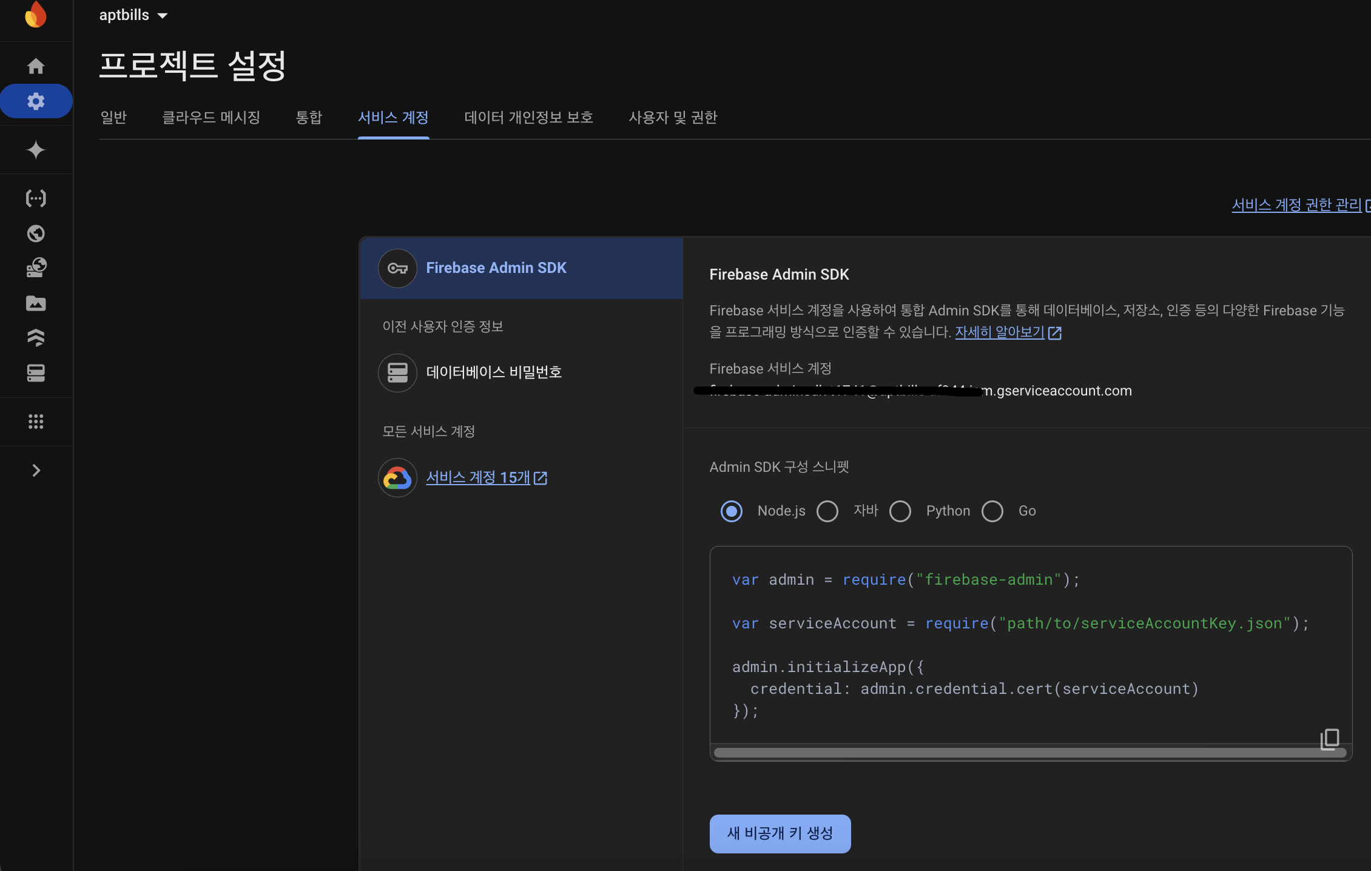Expand the sidebar with the chevron arrow
The image size is (1371, 871).
(36, 471)
